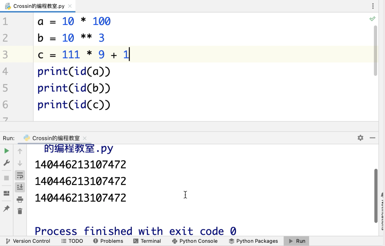Toggle soft-wrap in Run console
Image resolution: width=385 pixels, height=246 pixels.
point(20,176)
